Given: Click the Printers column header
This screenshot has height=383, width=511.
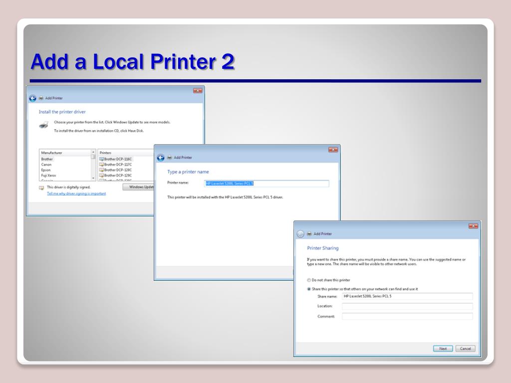Looking at the screenshot, I should pyautogui.click(x=126, y=153).
